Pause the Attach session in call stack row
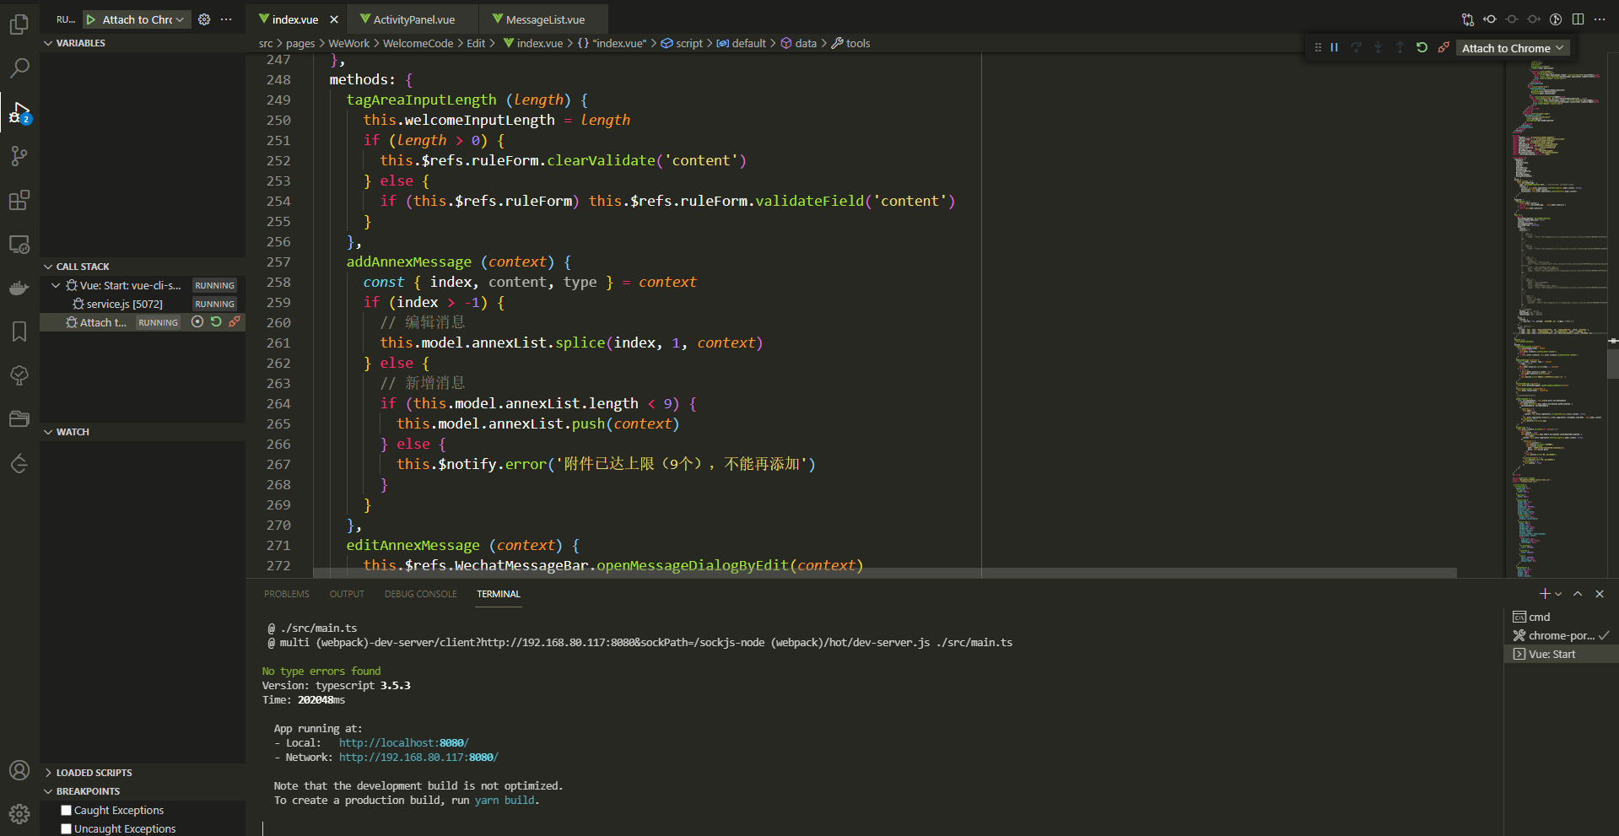 197,321
